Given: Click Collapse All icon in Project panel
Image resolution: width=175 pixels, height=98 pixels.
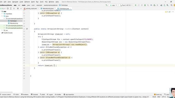Looking at the screenshot, I should [14, 8].
